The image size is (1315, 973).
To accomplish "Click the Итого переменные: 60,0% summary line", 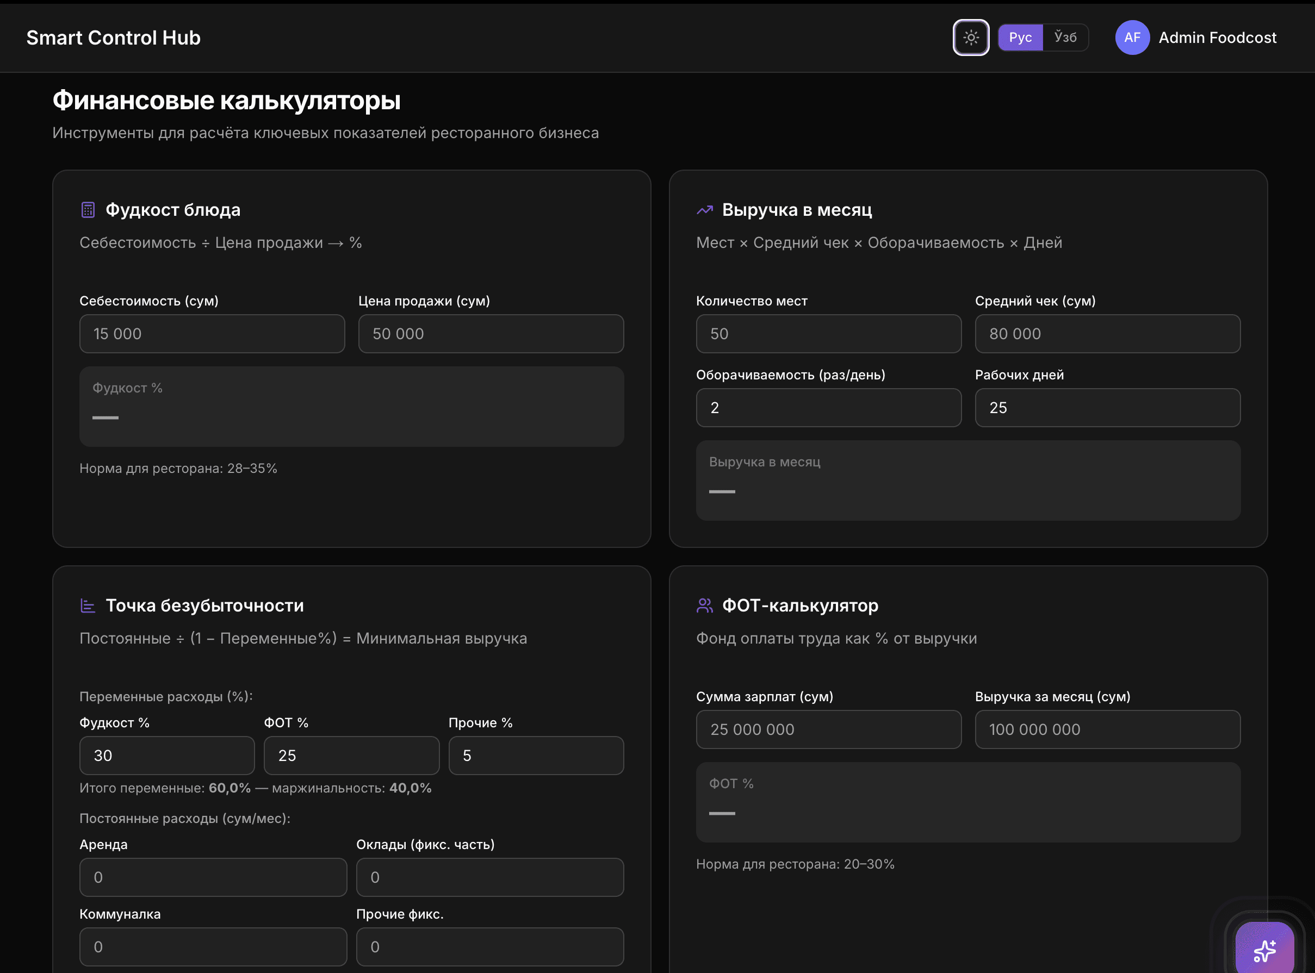I will point(256,789).
